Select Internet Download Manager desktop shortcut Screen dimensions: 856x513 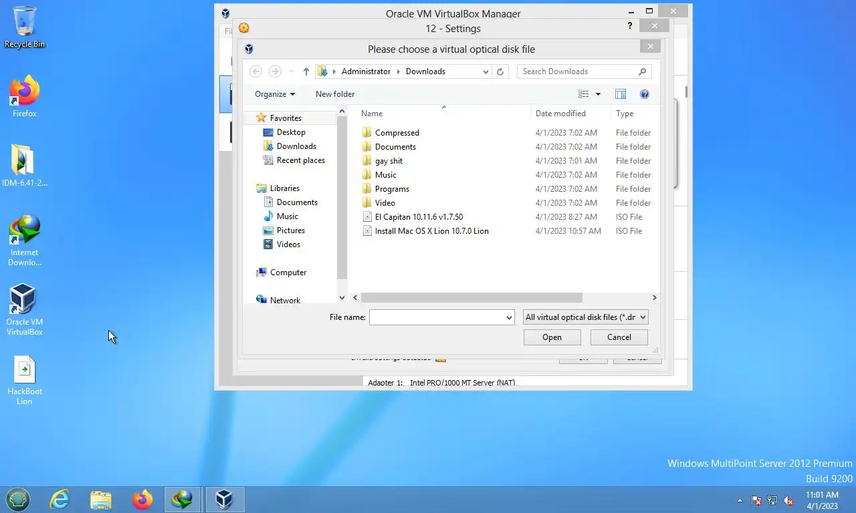pos(25,240)
